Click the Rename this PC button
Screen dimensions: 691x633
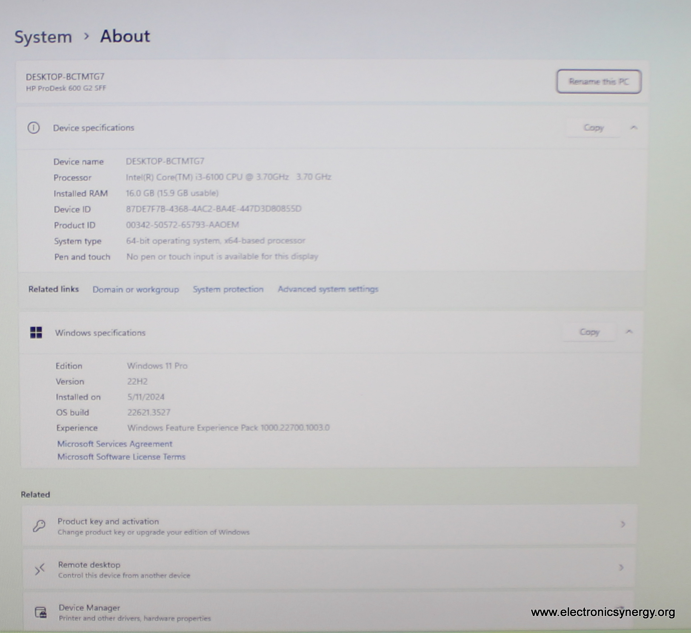[x=599, y=82]
